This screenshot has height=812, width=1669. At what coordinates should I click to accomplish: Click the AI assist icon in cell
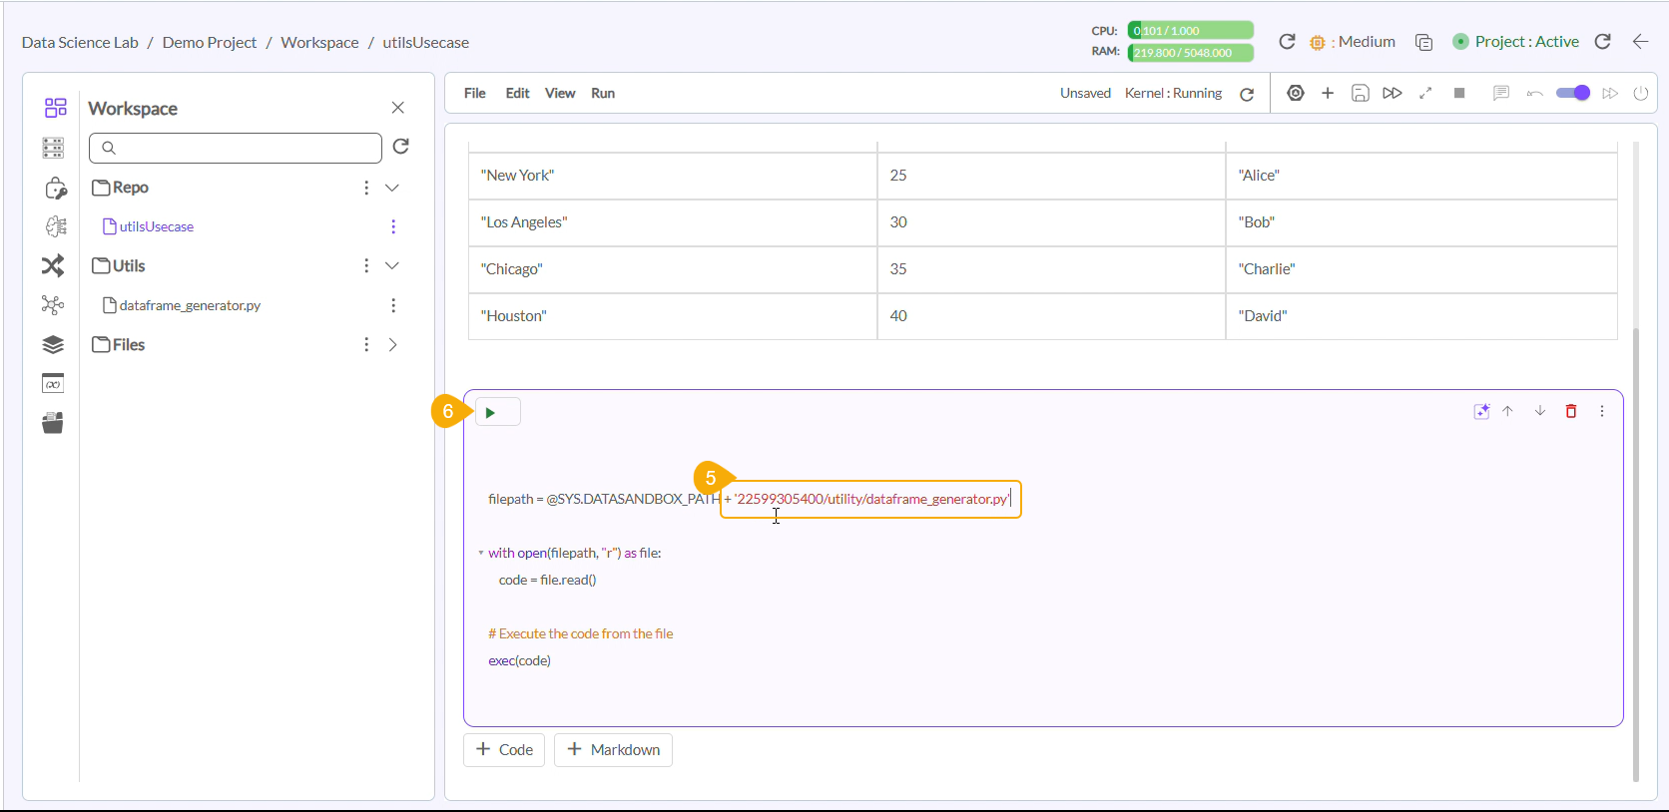click(x=1481, y=411)
